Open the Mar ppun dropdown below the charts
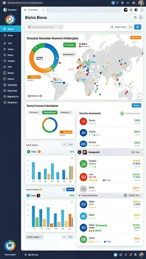The image size is (146, 259). tap(34, 237)
